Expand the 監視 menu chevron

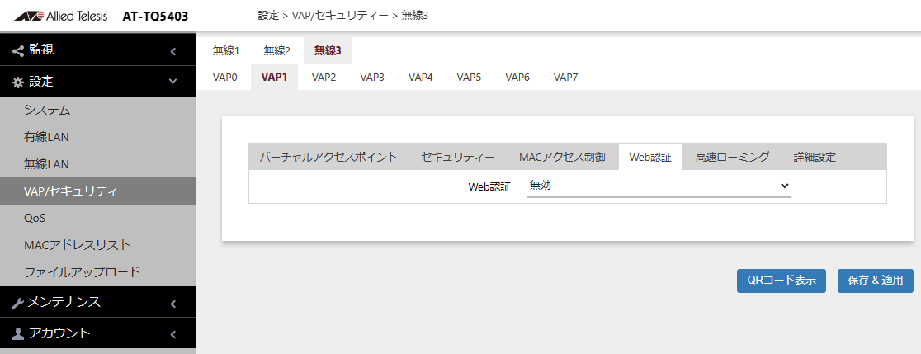[x=173, y=51]
